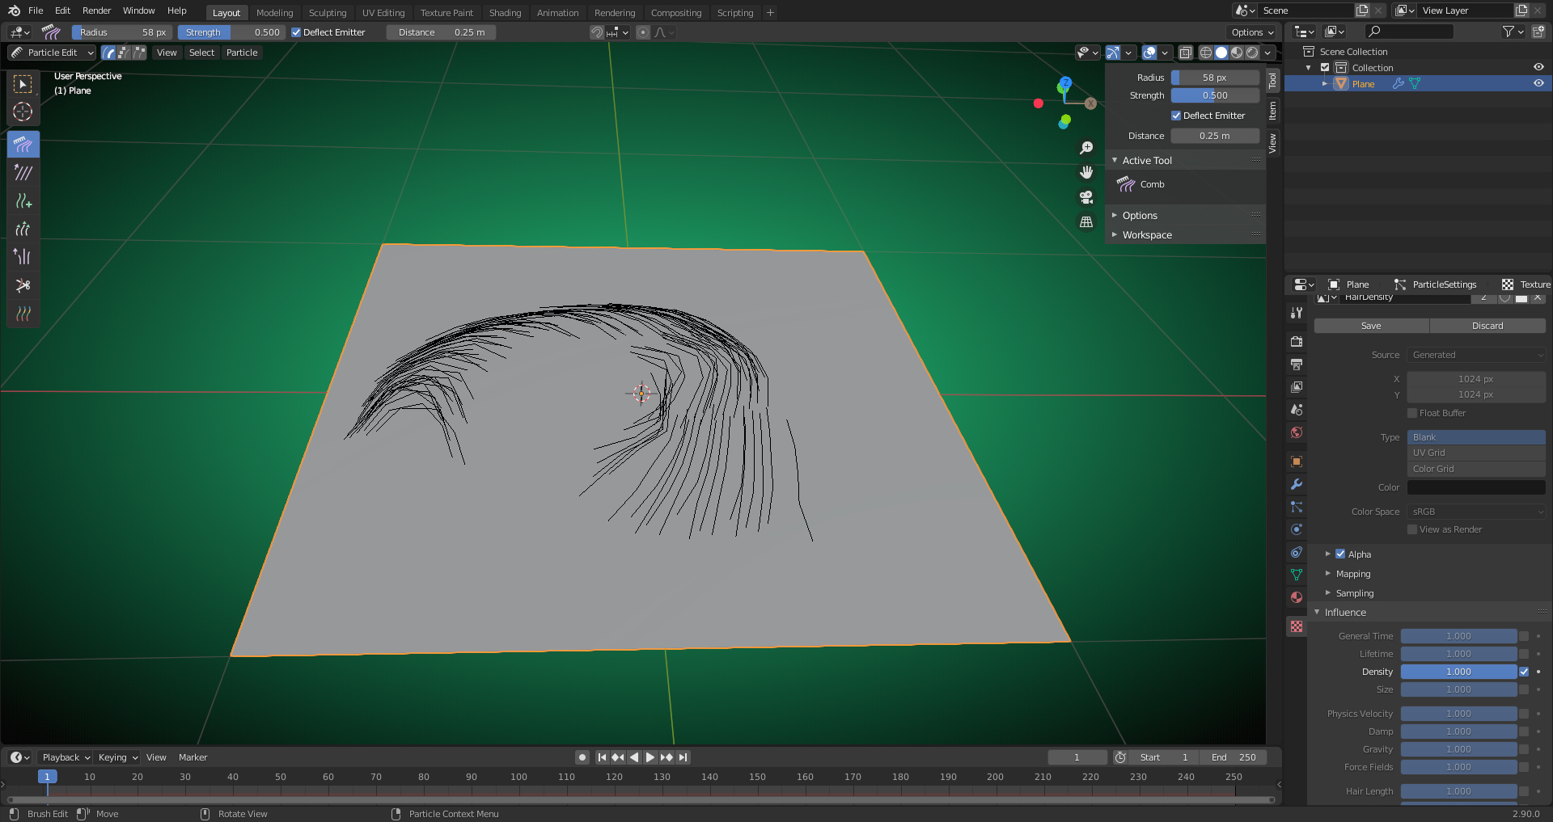The height and width of the screenshot is (822, 1553).
Task: Switch to the Sculpting workspace tab
Action: click(x=327, y=13)
